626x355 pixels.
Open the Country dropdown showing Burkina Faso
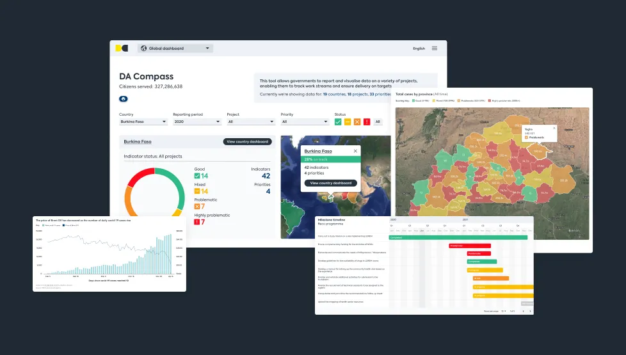143,122
